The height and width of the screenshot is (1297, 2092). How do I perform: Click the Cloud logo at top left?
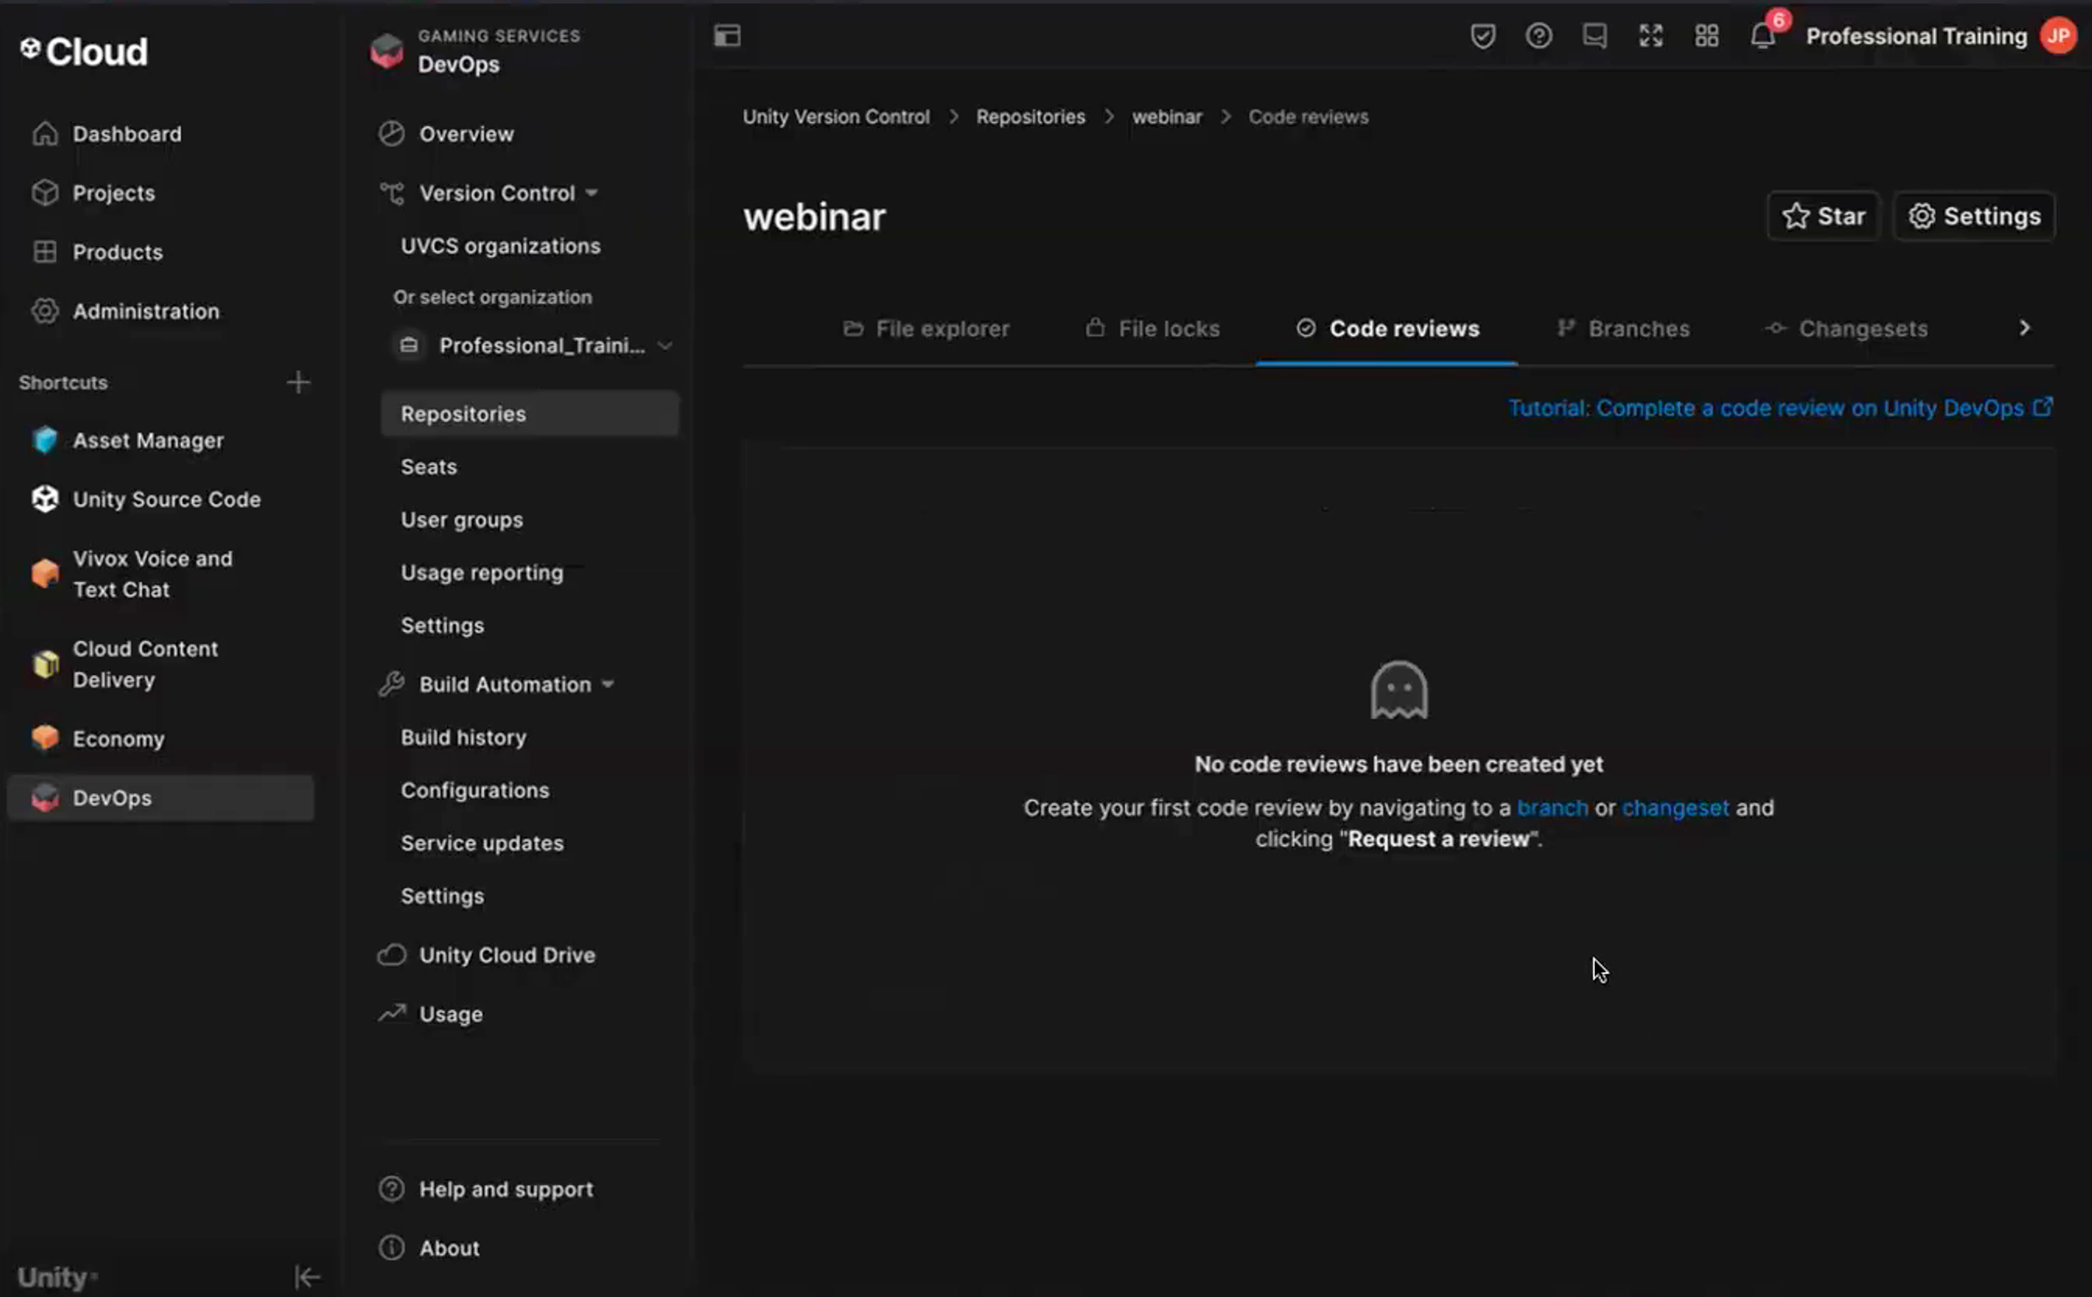pyautogui.click(x=84, y=51)
